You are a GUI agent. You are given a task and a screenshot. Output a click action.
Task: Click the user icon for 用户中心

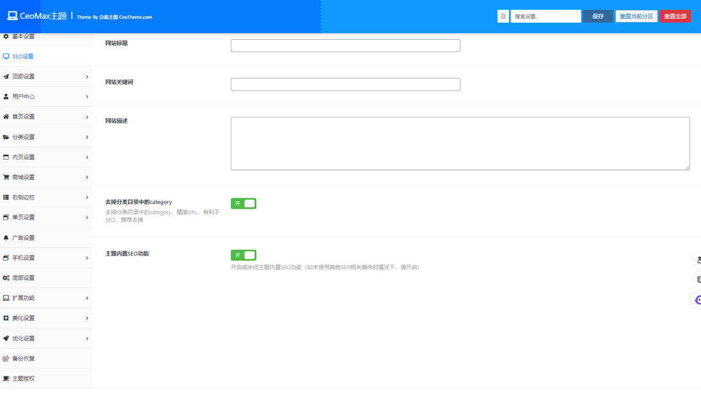[x=6, y=97]
